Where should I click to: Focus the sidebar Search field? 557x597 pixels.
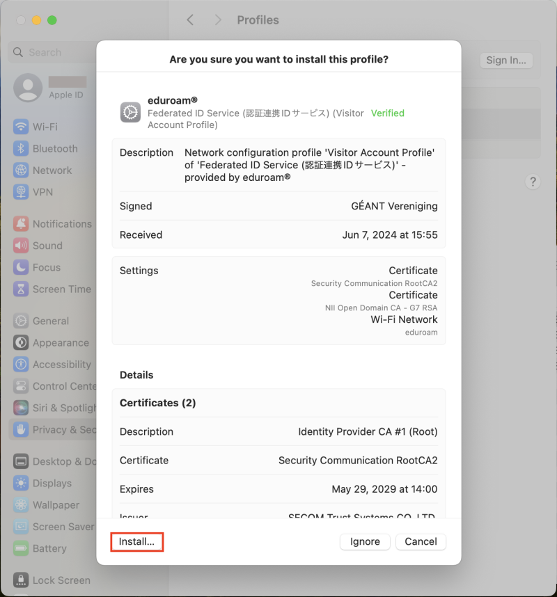[x=53, y=52]
